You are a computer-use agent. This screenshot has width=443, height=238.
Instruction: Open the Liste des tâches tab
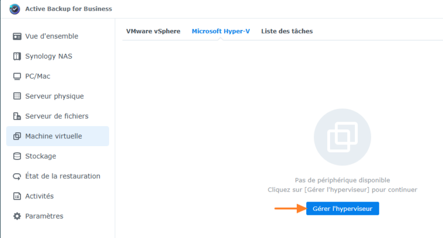point(287,32)
